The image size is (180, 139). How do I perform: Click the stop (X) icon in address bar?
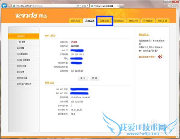pyautogui.click(x=87, y=6)
